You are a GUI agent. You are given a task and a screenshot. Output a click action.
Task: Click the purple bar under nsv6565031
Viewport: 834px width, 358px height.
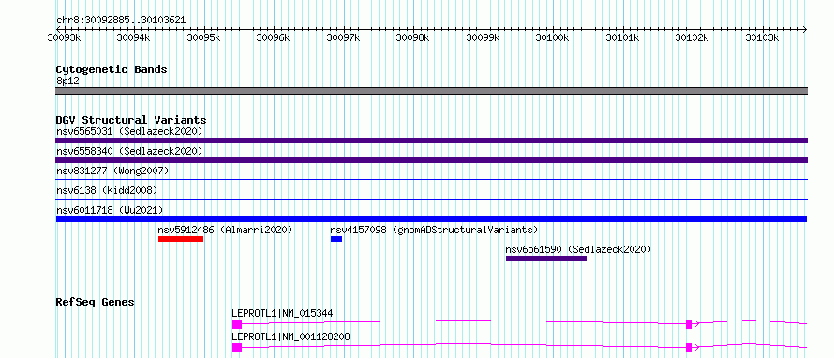431,141
